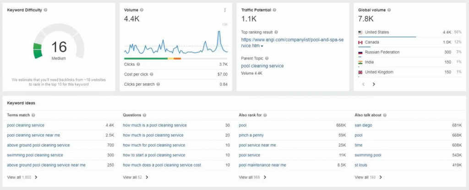Click the Terms match help icon

tap(33, 115)
